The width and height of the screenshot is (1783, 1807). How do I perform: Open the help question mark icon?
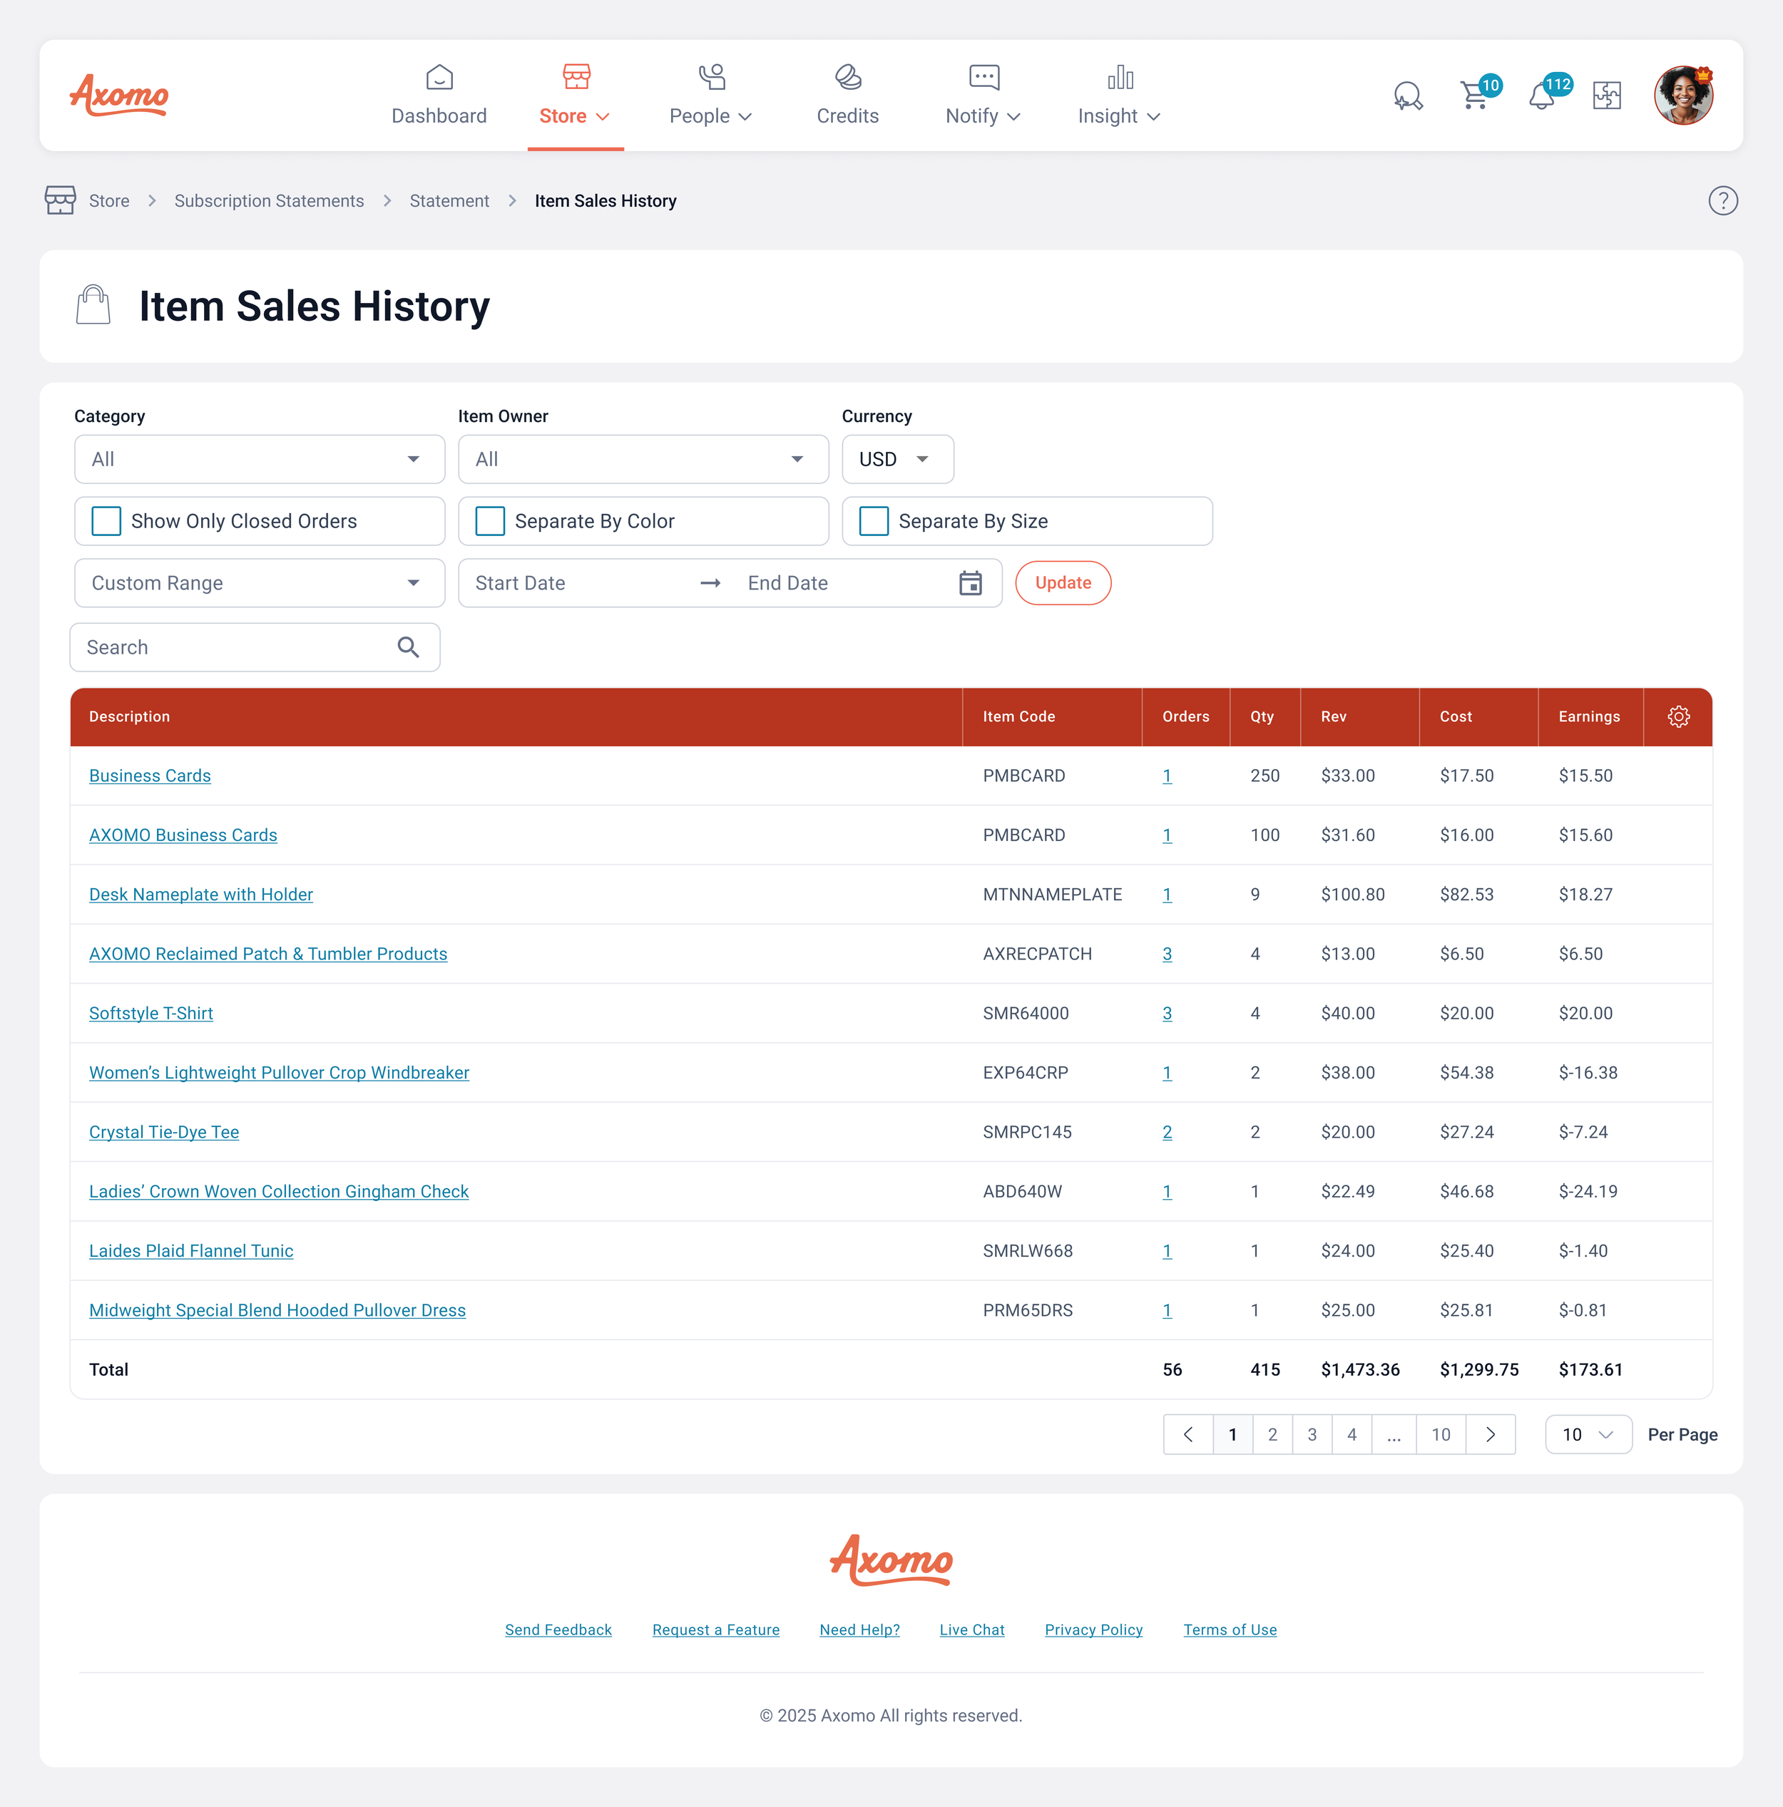pyautogui.click(x=1722, y=200)
